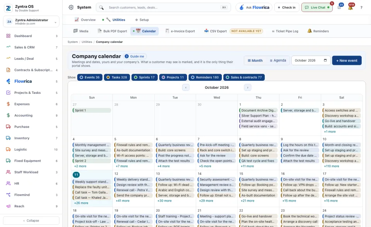Switch to Agenda view
This screenshot has height=227, width=371.
click(278, 61)
